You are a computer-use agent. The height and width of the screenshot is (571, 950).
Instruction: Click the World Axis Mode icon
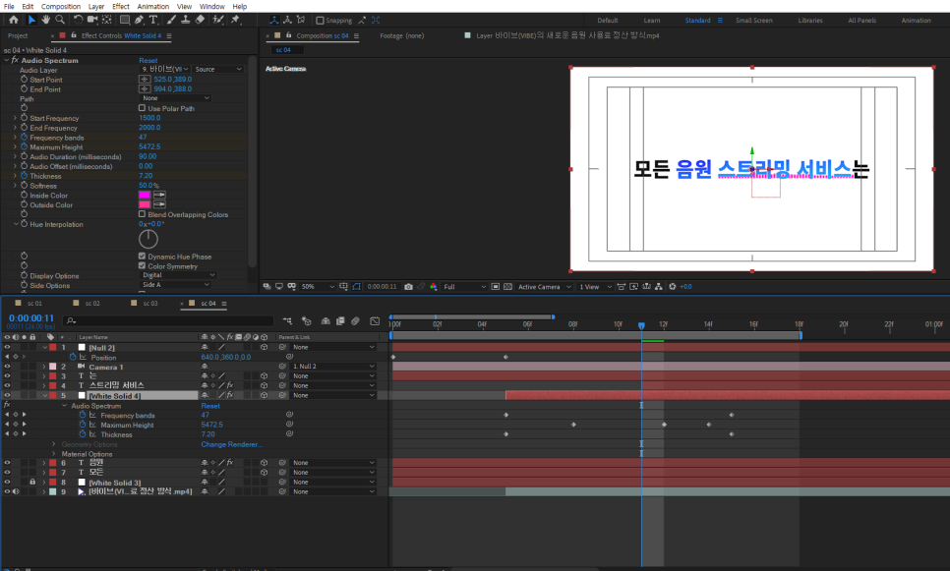coord(287,20)
